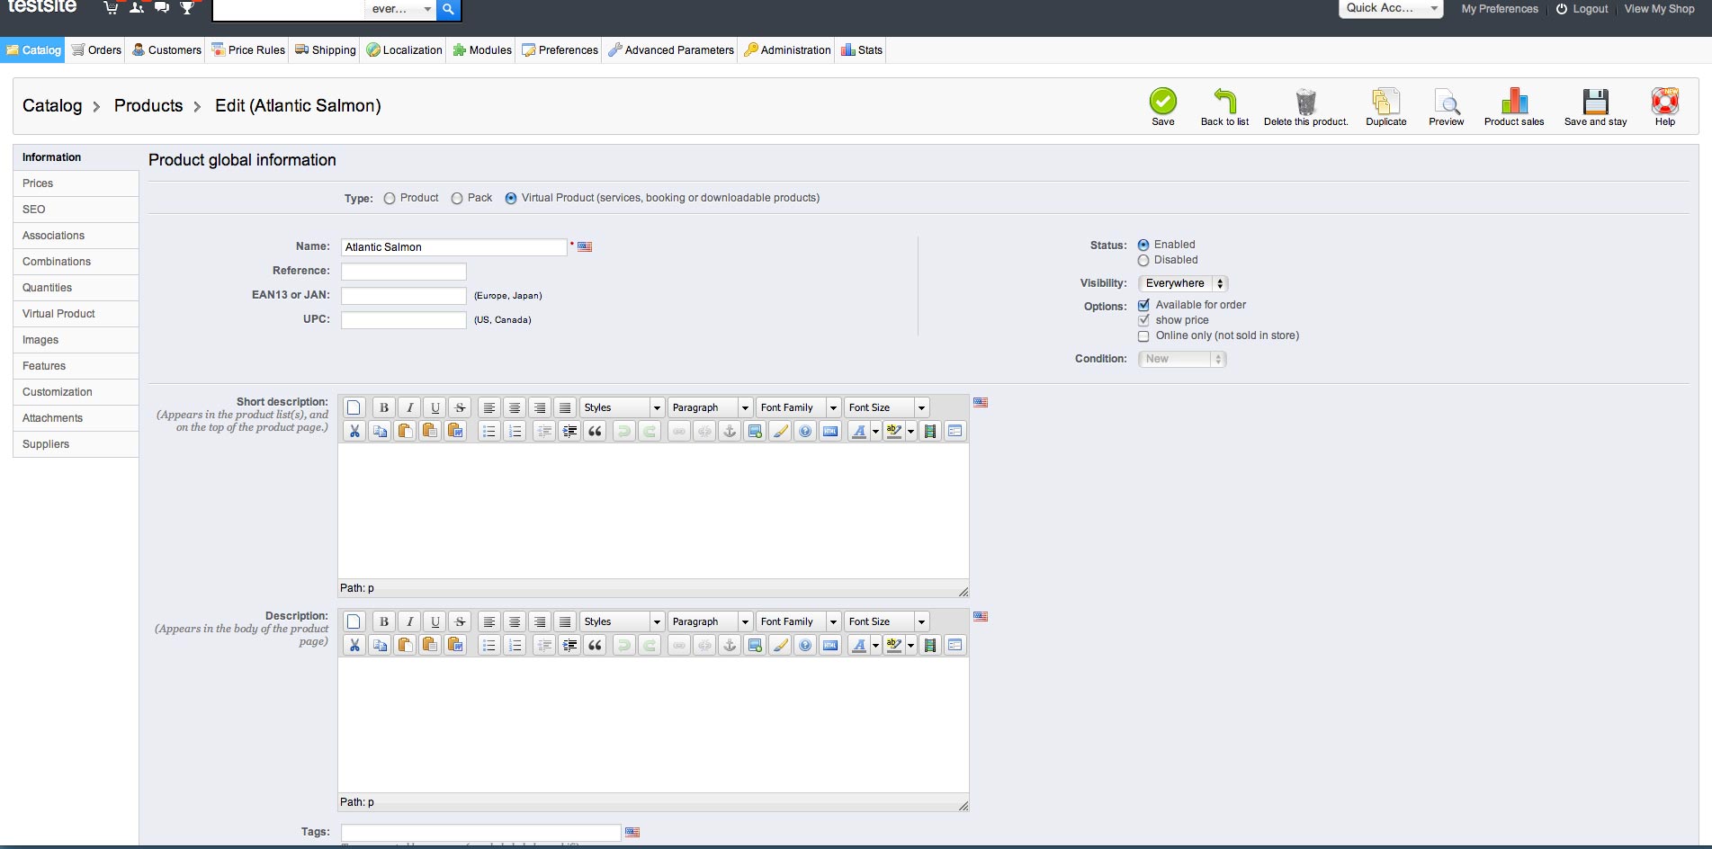1712x849 pixels.
Task: Click the speech bubbles icon in header
Action: pyautogui.click(x=162, y=8)
